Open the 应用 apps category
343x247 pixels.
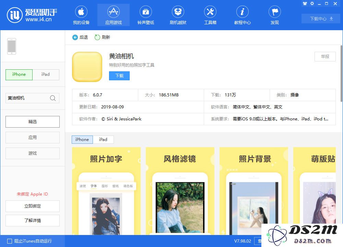tap(32, 137)
